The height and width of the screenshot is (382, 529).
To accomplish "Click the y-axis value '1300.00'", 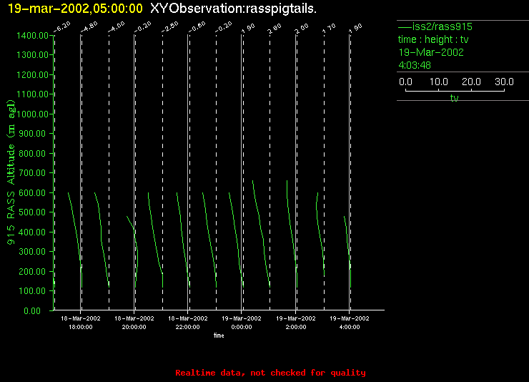I will (32, 54).
